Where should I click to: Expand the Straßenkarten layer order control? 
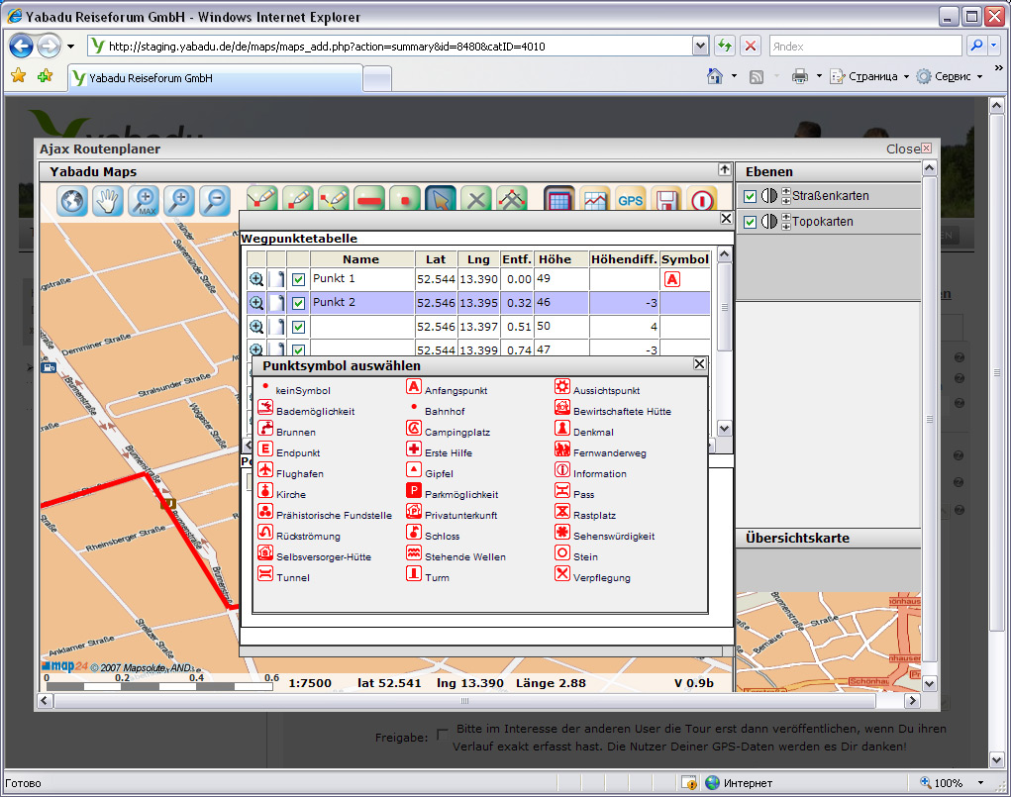[x=786, y=195]
